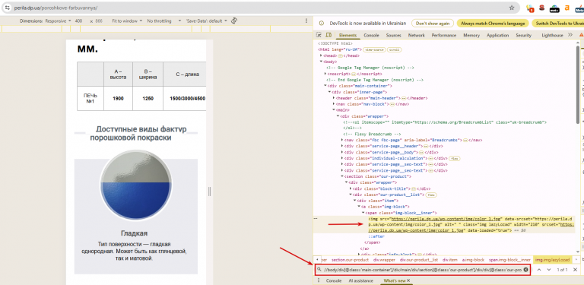
Task: Expand the div individual-calculation node
Action: pyautogui.click(x=342, y=158)
